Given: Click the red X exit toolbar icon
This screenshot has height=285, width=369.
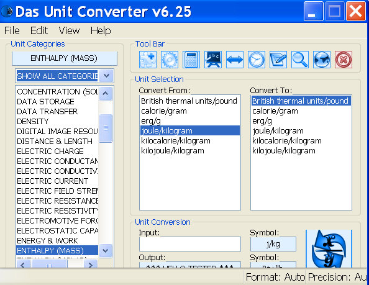Looking at the screenshot, I should tap(344, 60).
